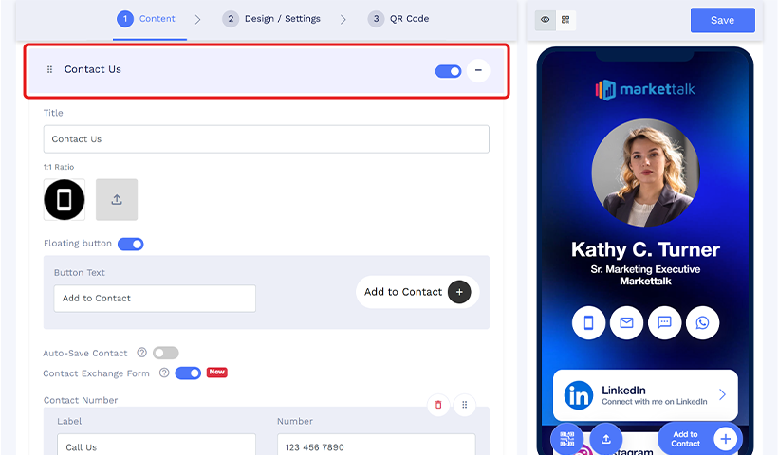Disable the Contact Exchange Form toggle
778x455 pixels.
click(x=188, y=373)
